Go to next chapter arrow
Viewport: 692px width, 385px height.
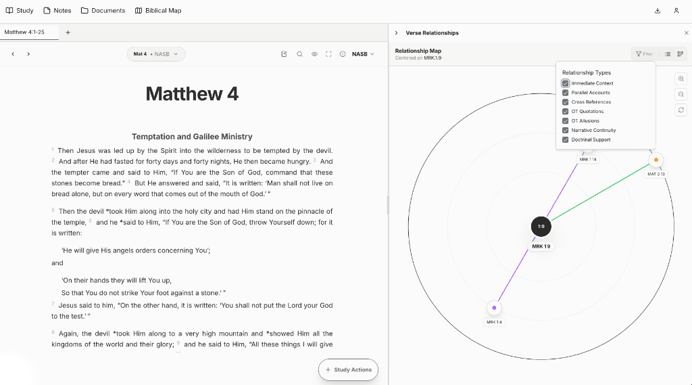pyautogui.click(x=28, y=54)
